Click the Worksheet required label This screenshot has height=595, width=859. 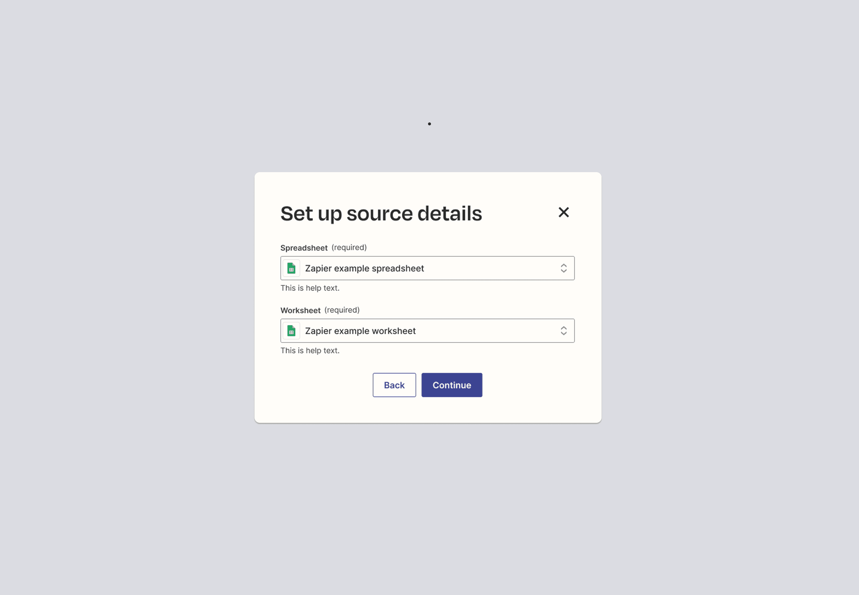coord(320,310)
